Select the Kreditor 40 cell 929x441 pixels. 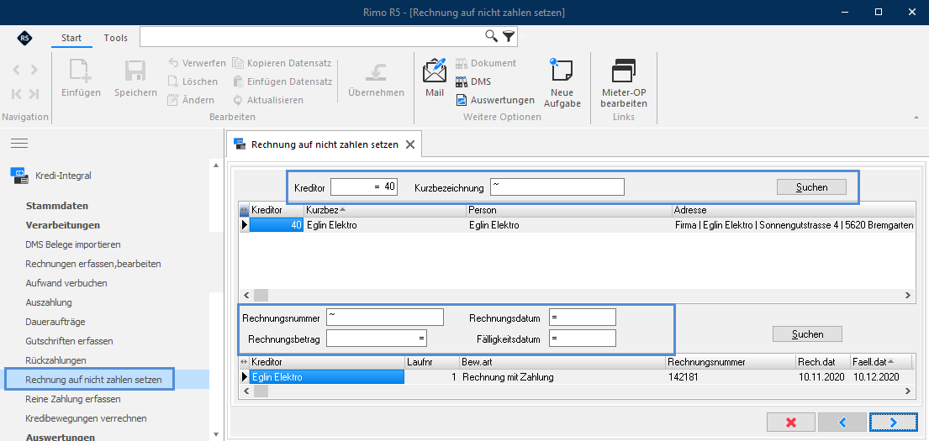click(x=277, y=225)
